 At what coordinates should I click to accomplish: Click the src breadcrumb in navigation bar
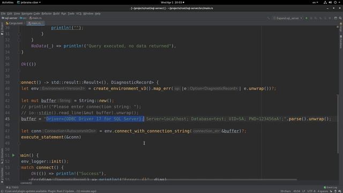click(23, 18)
